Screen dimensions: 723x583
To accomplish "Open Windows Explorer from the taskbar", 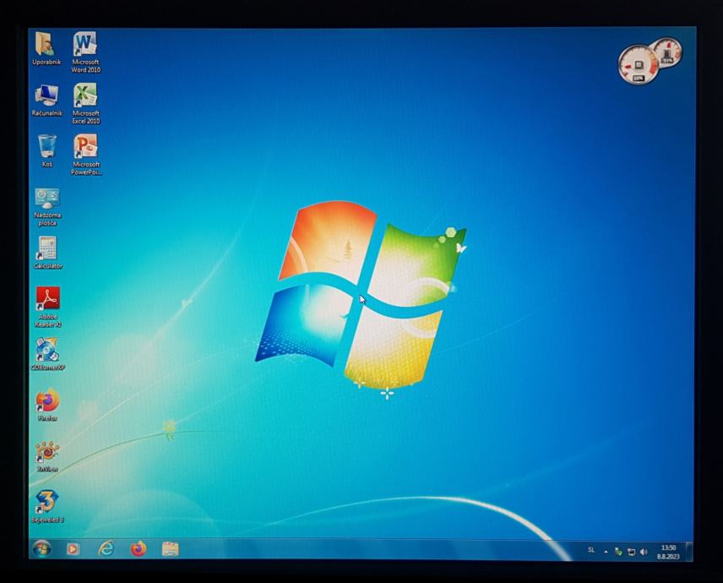I will [170, 549].
